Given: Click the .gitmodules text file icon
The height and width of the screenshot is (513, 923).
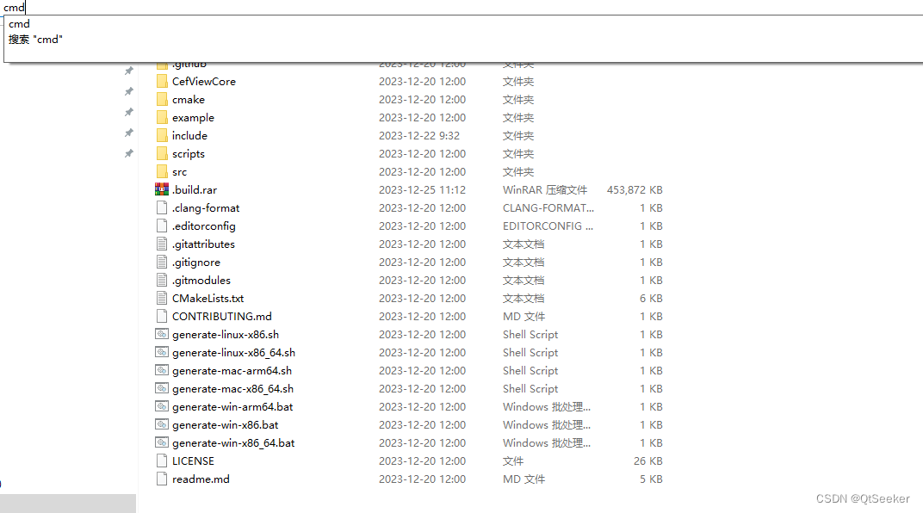Looking at the screenshot, I should pyautogui.click(x=162, y=280).
